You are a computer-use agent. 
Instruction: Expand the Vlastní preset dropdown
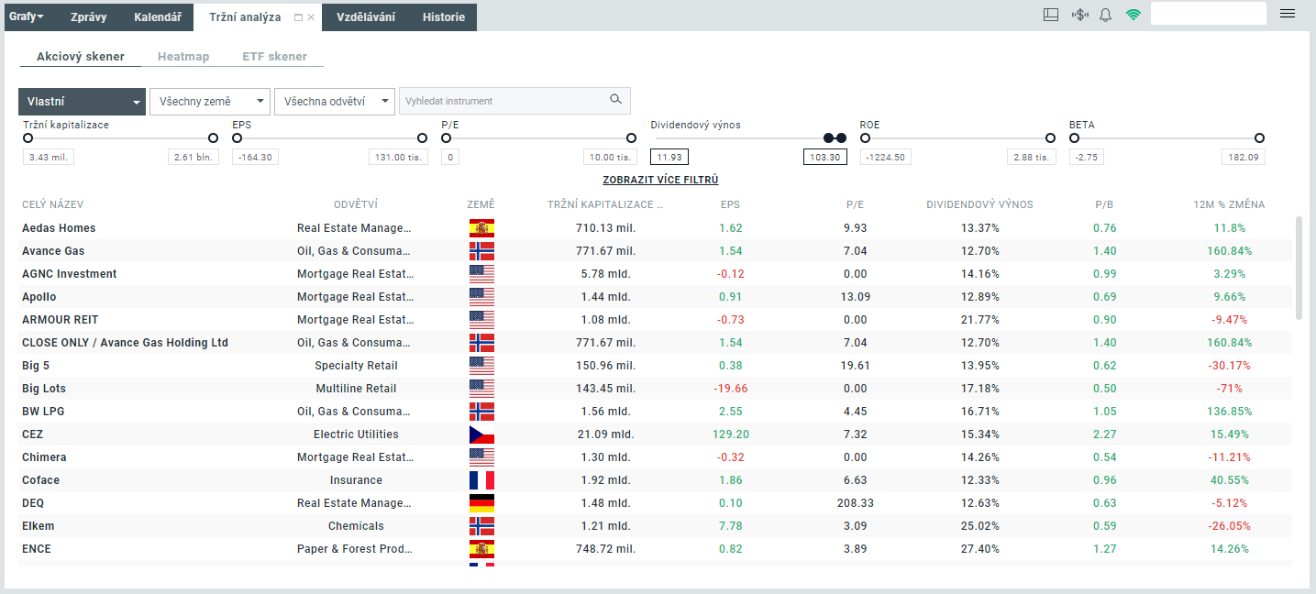click(83, 102)
